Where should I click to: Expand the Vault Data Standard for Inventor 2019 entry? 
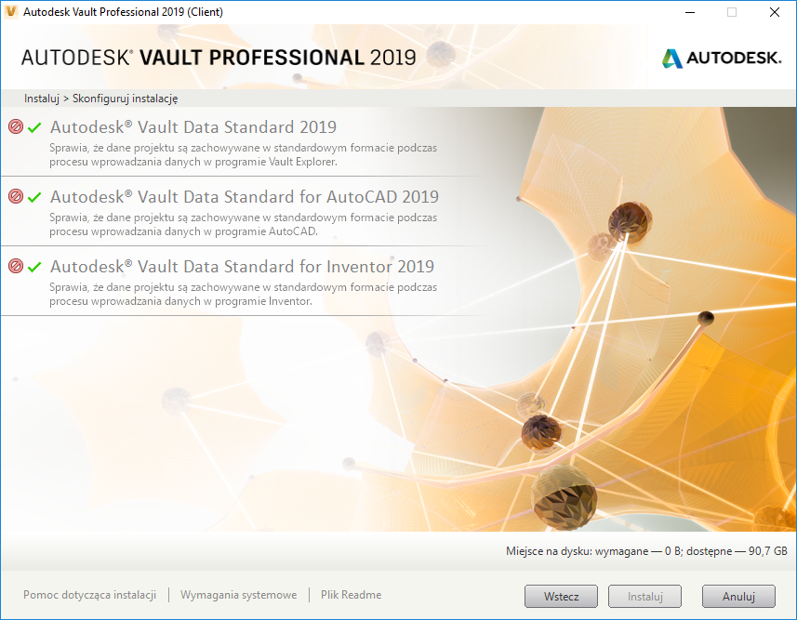click(x=242, y=267)
